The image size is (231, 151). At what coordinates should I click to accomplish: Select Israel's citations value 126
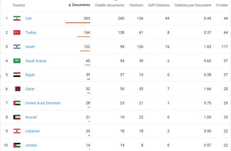pos(140,46)
